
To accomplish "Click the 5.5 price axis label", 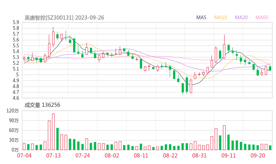I will 16,46.
